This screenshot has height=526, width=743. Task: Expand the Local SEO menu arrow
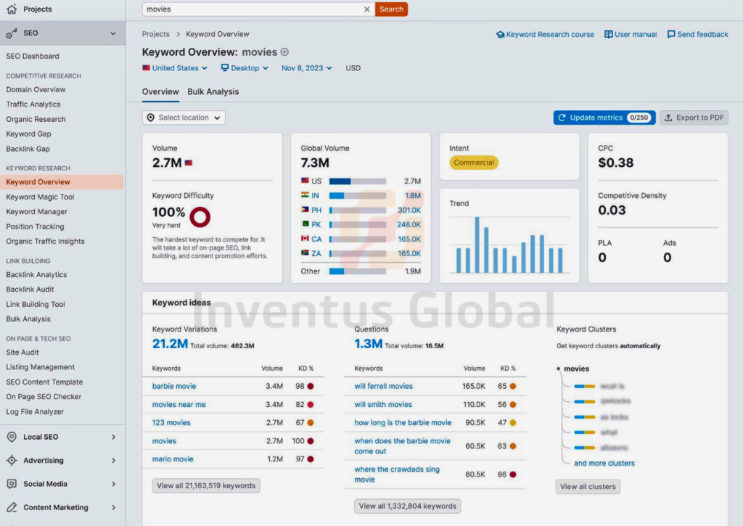(113, 437)
